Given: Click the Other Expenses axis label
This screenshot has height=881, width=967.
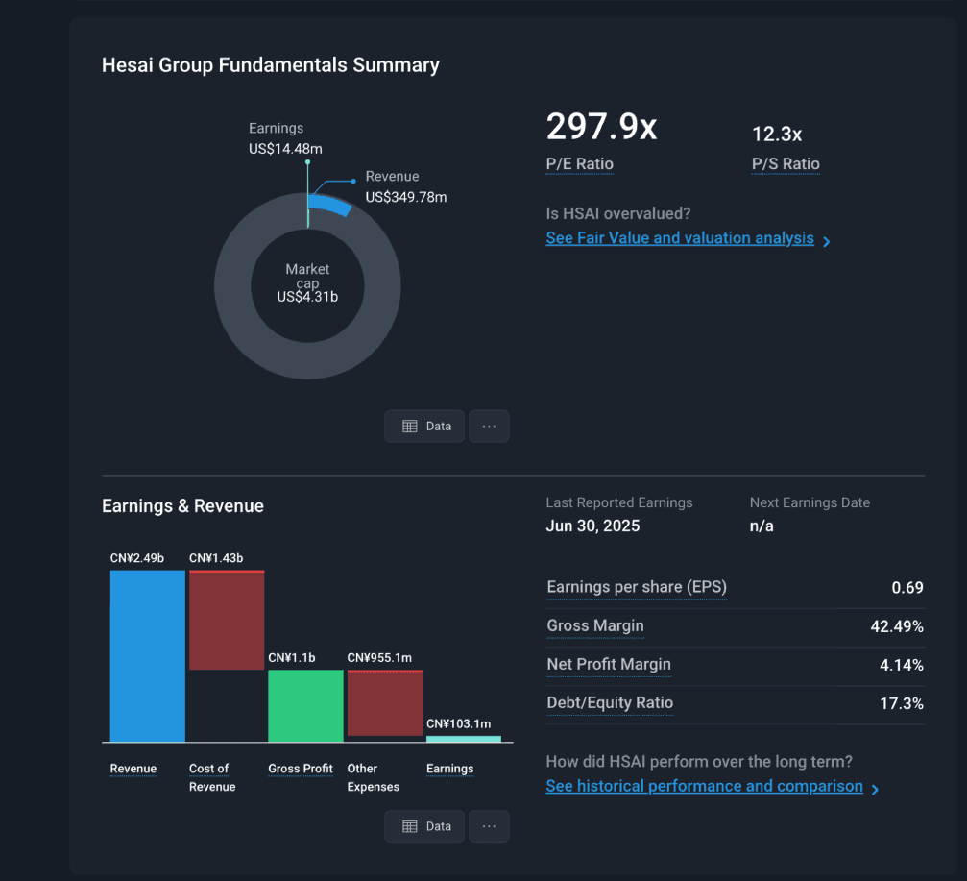Looking at the screenshot, I should [x=374, y=777].
